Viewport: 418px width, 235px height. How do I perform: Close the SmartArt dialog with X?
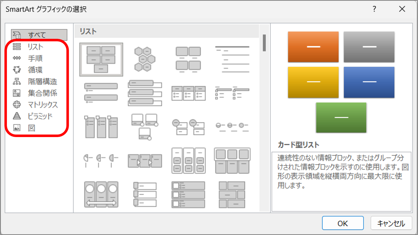(402, 9)
